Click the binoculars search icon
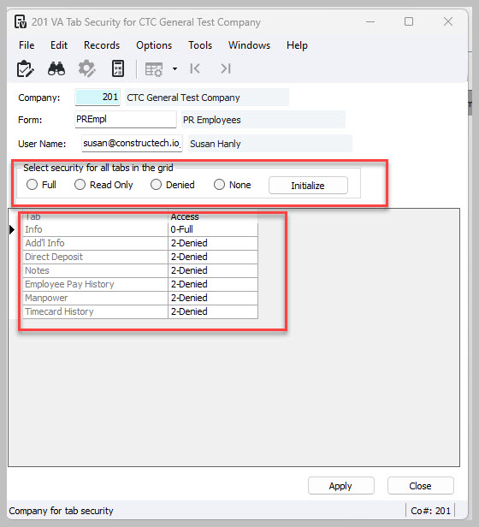The height and width of the screenshot is (527, 479). point(56,68)
